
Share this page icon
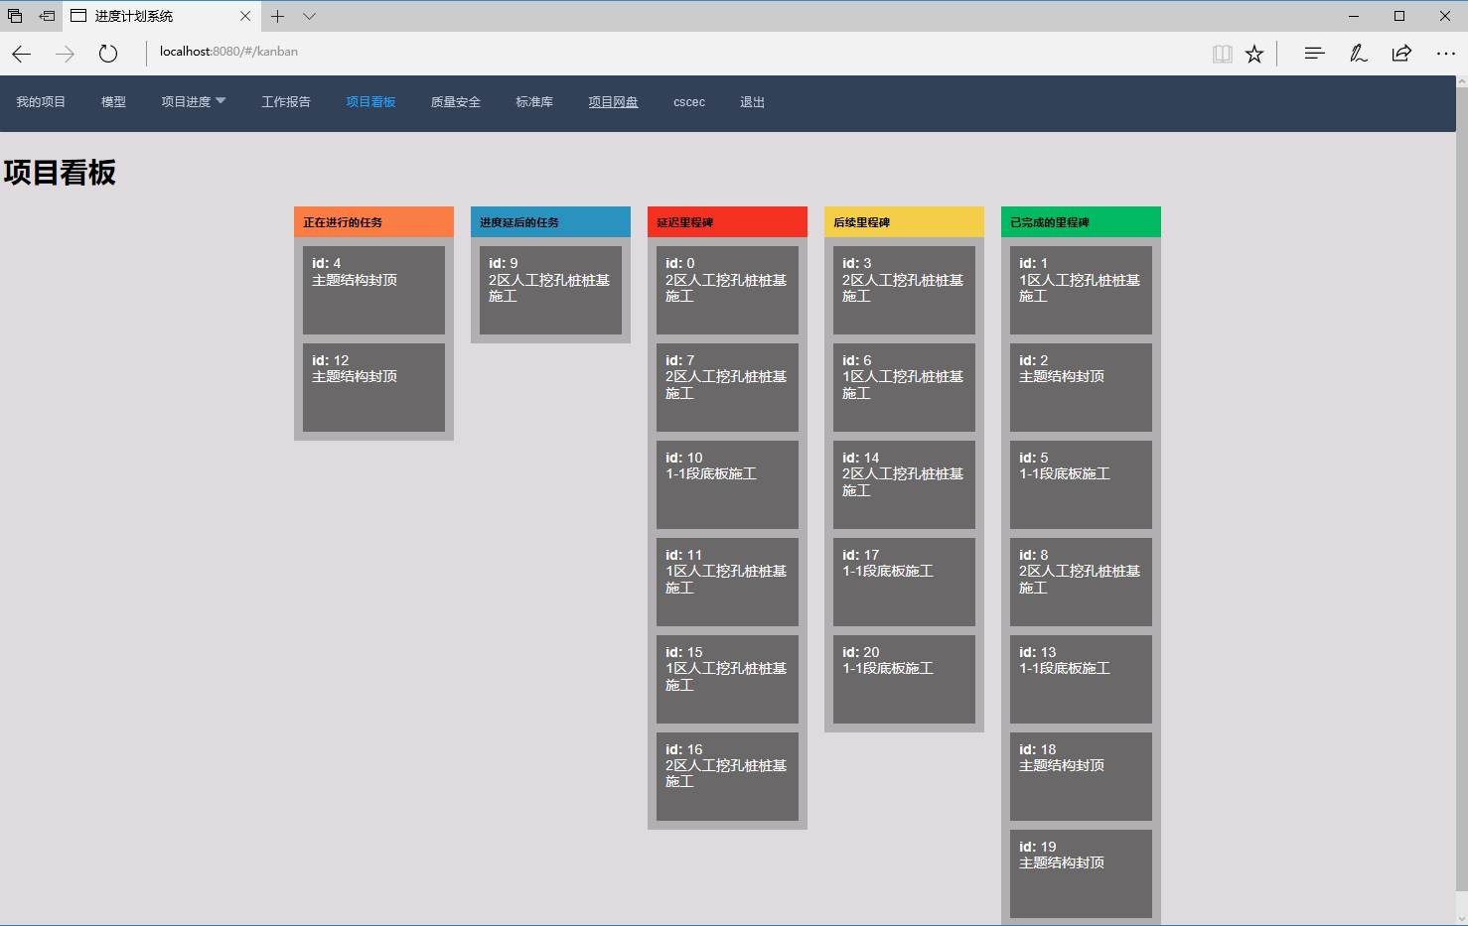click(1401, 54)
